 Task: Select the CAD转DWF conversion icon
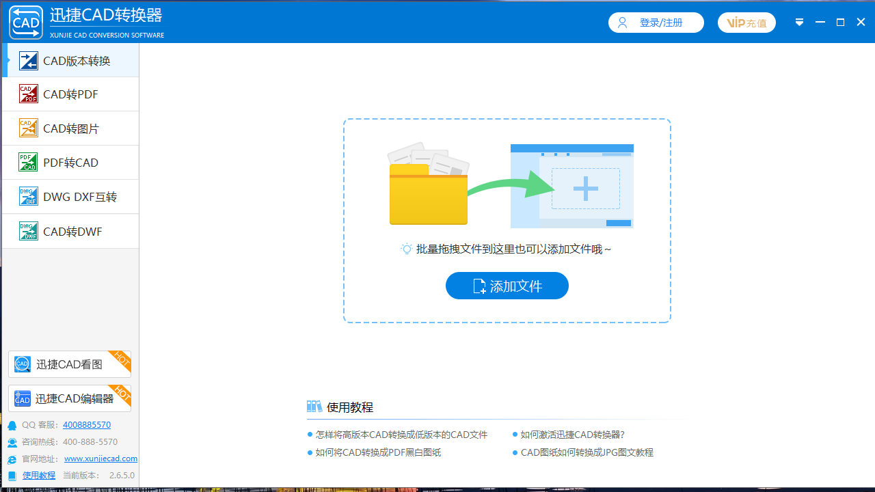(29, 230)
